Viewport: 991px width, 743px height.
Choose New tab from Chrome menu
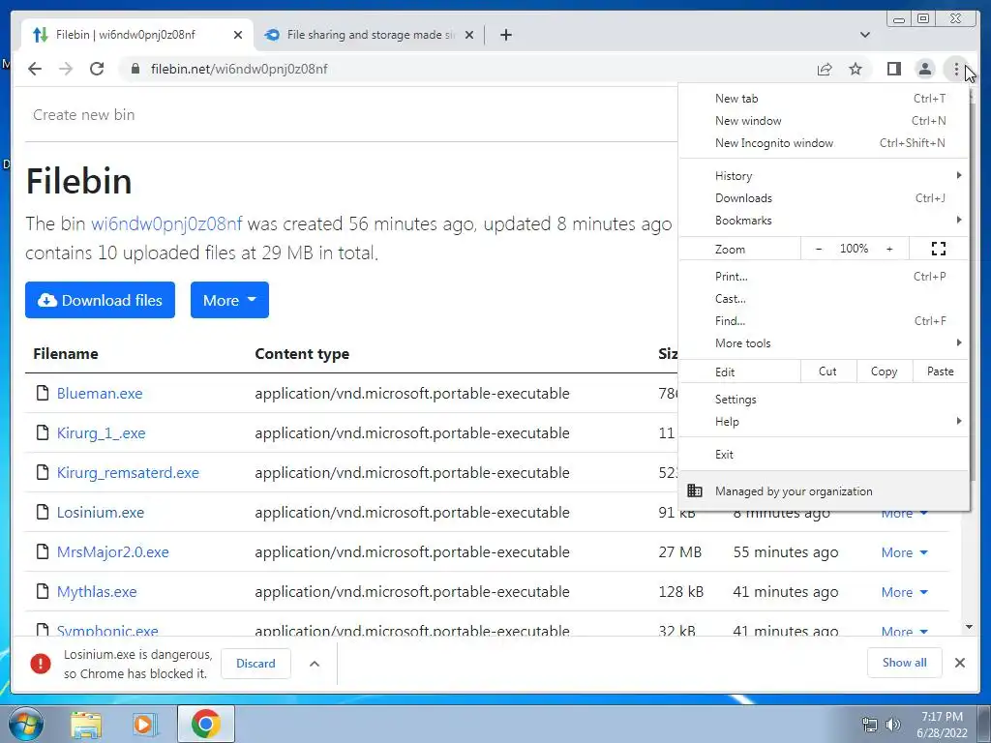(x=824, y=99)
